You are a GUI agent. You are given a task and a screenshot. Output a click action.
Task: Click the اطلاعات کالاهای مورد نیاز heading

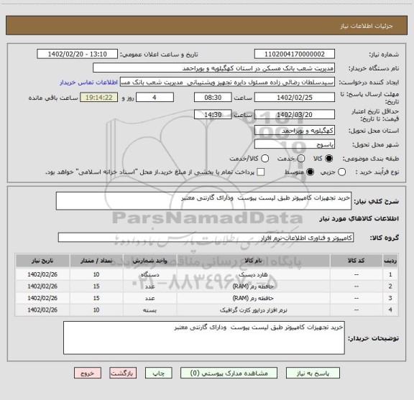(359, 219)
